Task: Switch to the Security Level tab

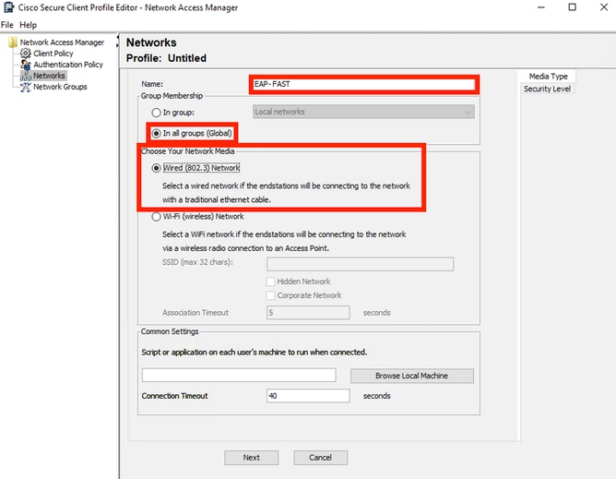Action: point(547,89)
